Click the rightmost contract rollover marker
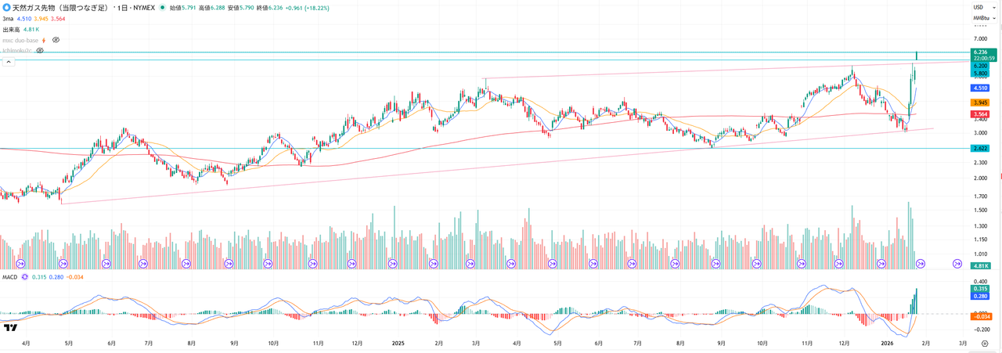Screen dimensions: 1002x353 click(957, 265)
